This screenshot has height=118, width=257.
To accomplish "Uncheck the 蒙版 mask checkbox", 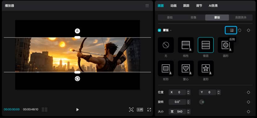I will 159,30.
